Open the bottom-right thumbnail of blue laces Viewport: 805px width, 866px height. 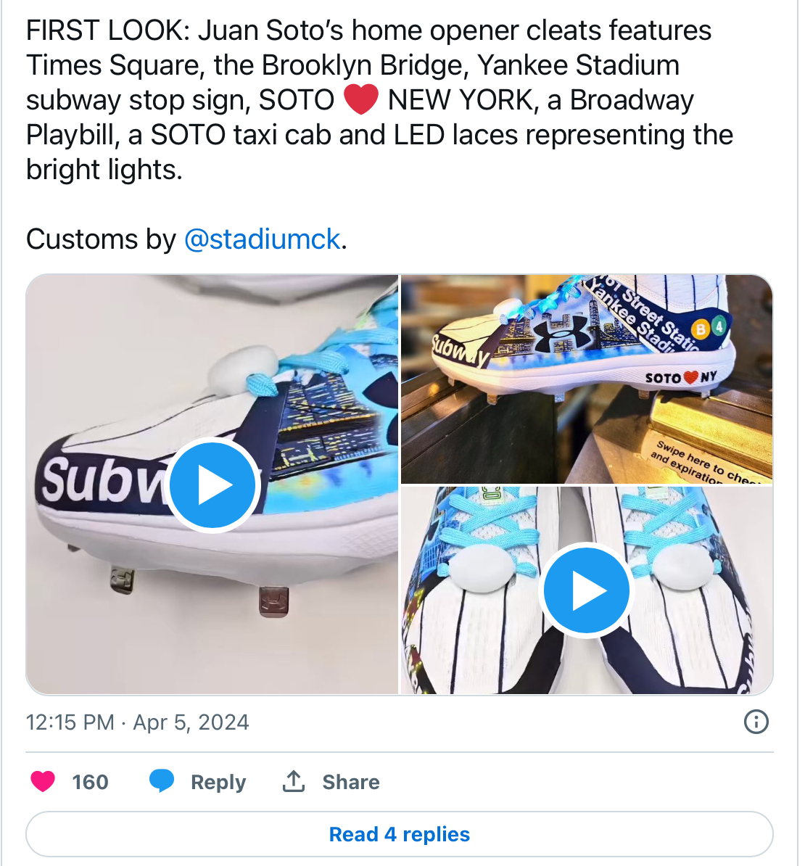[587, 590]
